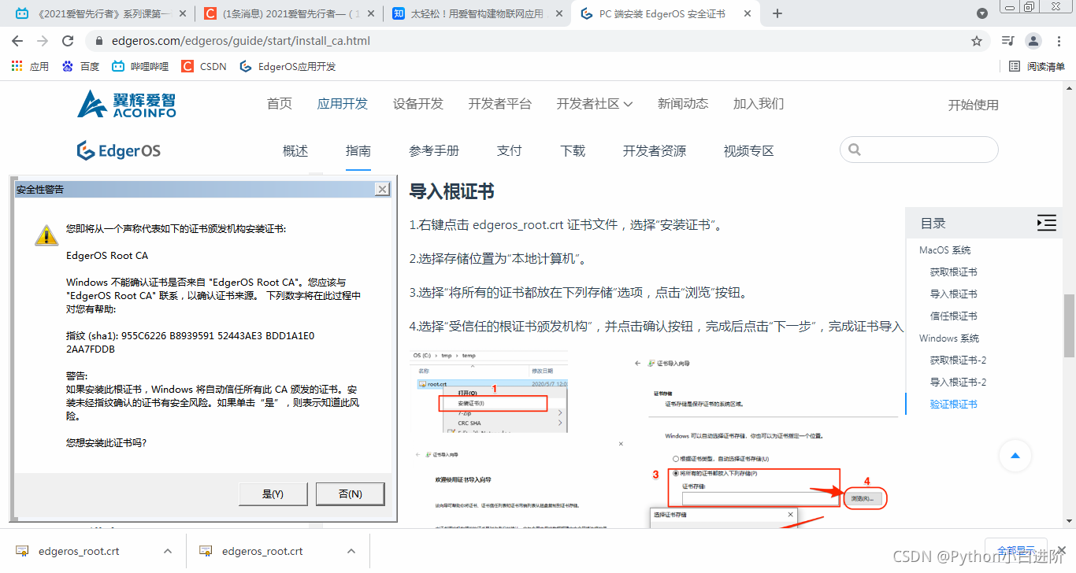Open the 哔哩哔哩 bookmark
The width and height of the screenshot is (1076, 573).
point(140,66)
